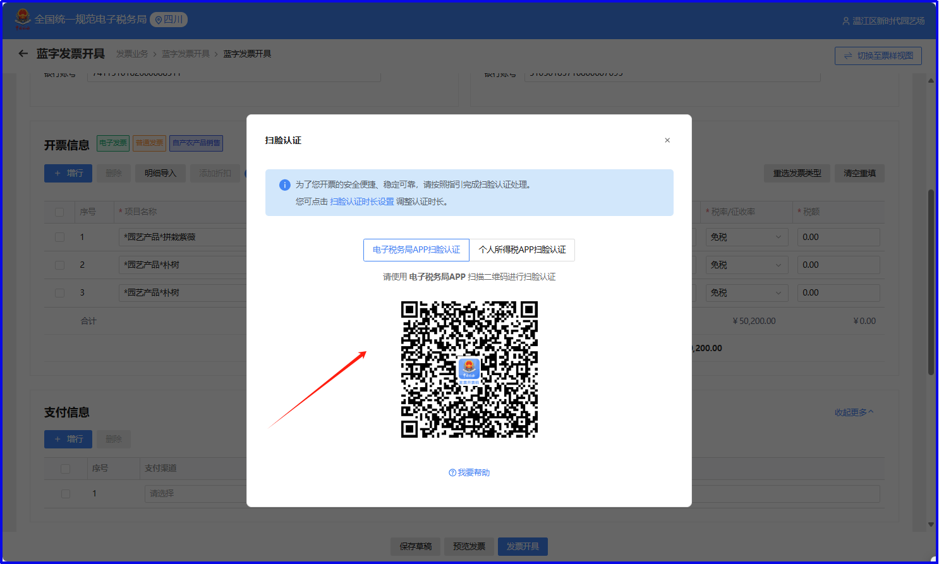Click the 普通发票 tag

(x=150, y=143)
